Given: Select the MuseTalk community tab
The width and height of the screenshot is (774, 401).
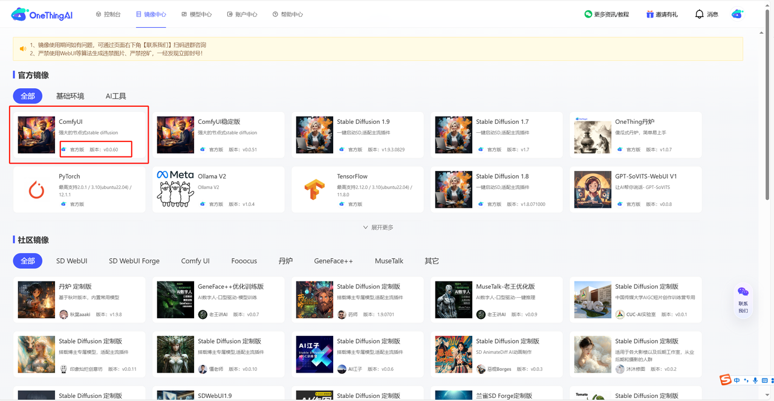Looking at the screenshot, I should coord(389,261).
